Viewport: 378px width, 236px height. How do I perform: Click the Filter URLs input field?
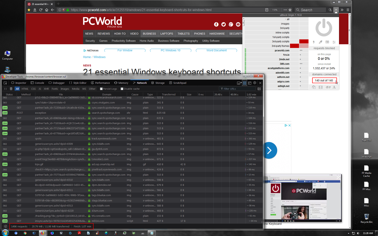[237, 88]
